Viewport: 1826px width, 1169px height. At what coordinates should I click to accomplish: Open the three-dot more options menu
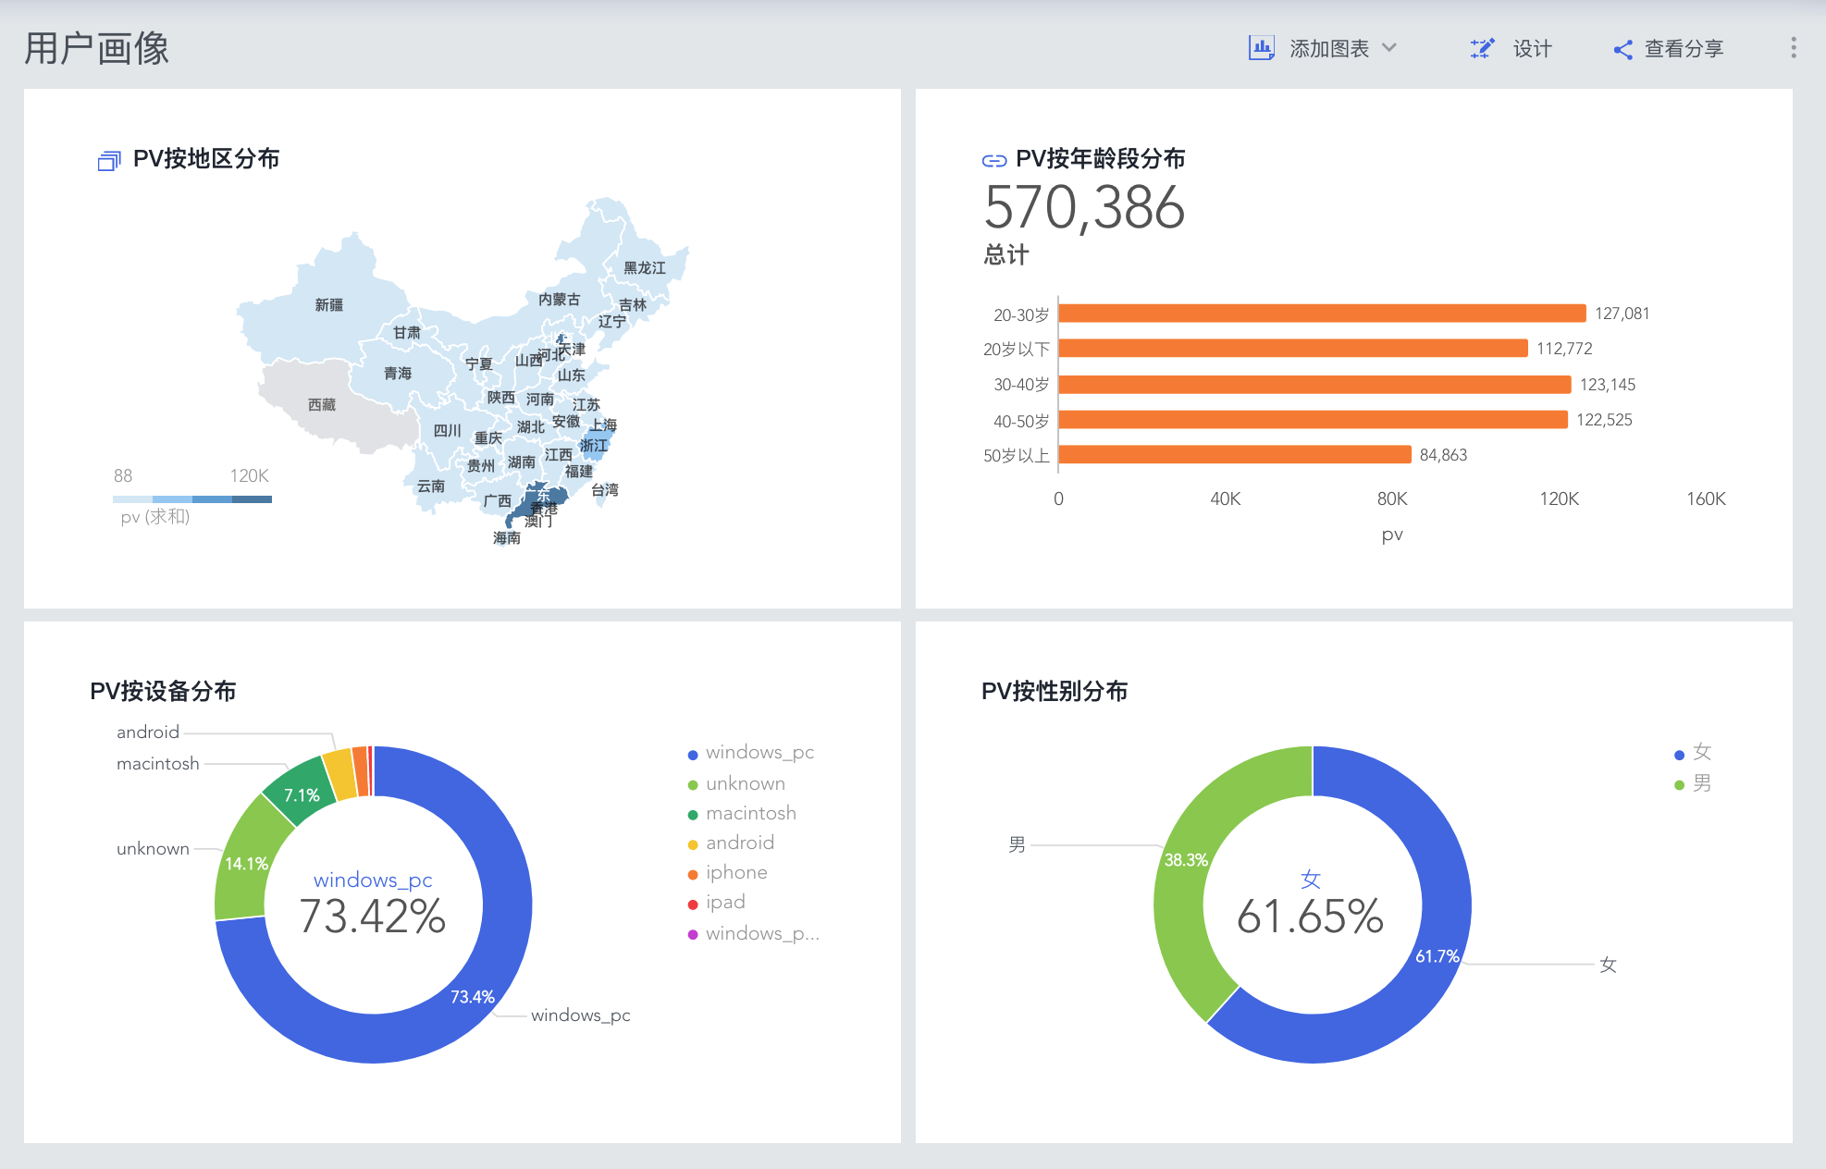[x=1793, y=48]
